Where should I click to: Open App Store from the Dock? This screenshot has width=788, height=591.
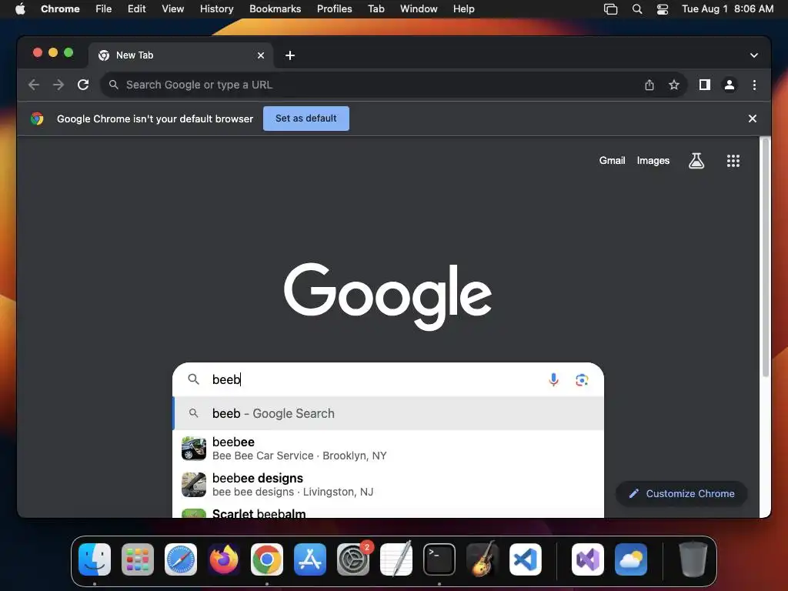click(x=310, y=559)
